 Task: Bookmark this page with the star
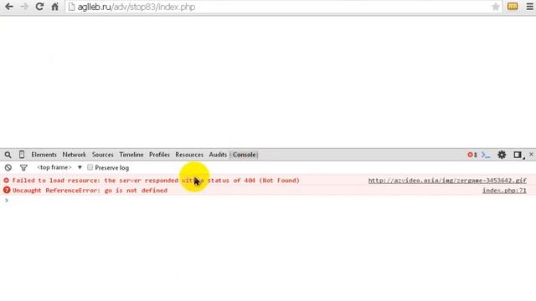495,7
